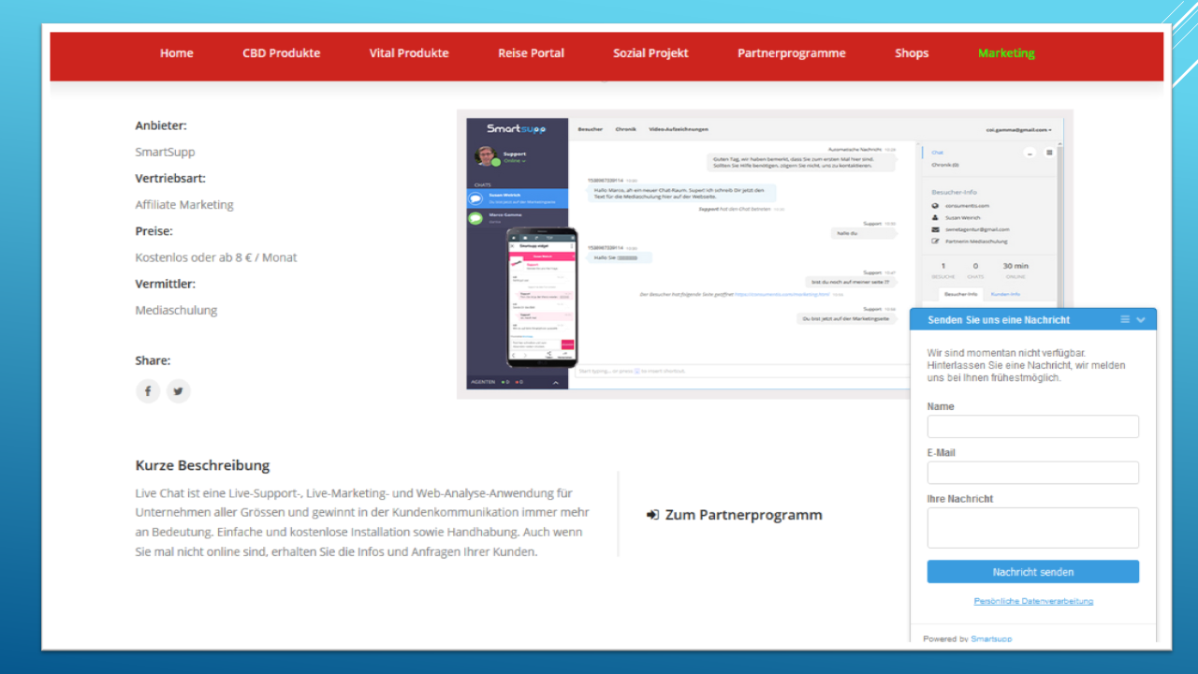Follow the Powered by Smartsupp link
Image resolution: width=1198 pixels, height=674 pixels.
(990, 639)
